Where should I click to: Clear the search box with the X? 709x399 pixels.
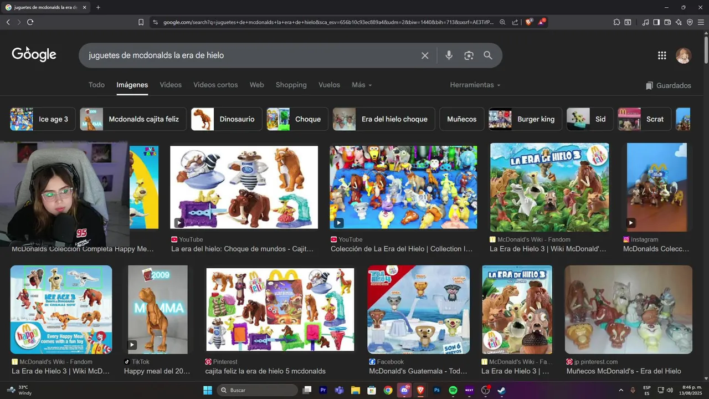tap(425, 55)
